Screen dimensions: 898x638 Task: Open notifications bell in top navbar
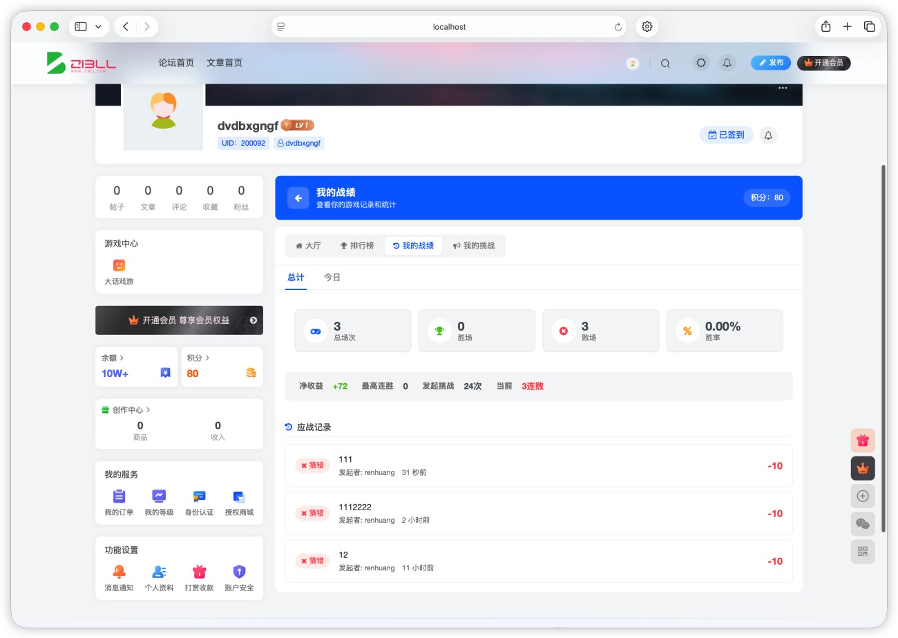click(x=727, y=63)
